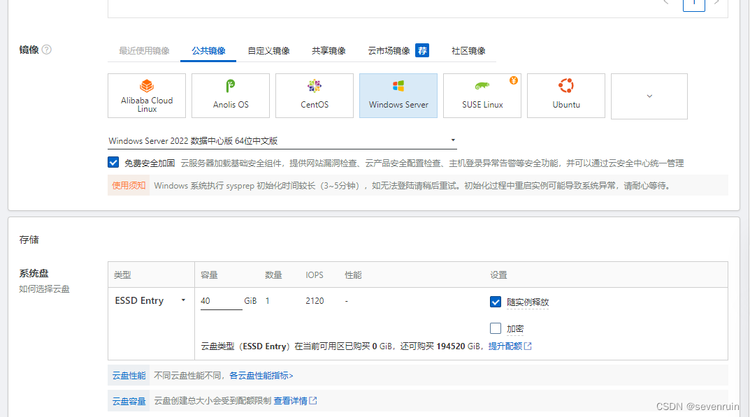Screen dimensions: 750x417
Task: Click the 荐 badge beside 云市场镜像
Action: pos(422,50)
